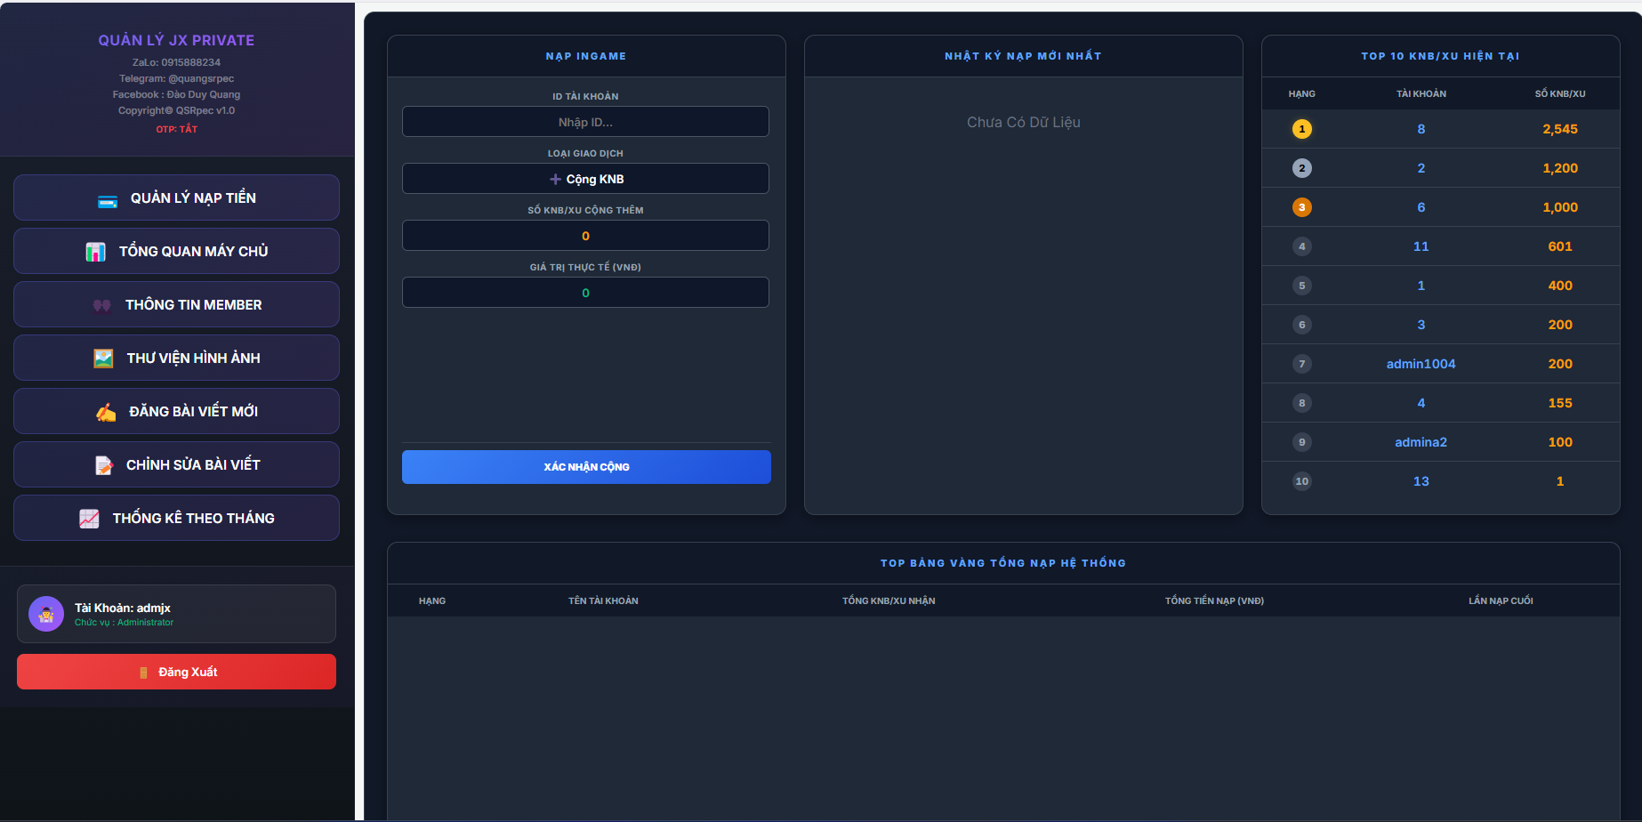Click the admjx user avatar icon
1642x822 pixels.
tap(46, 614)
